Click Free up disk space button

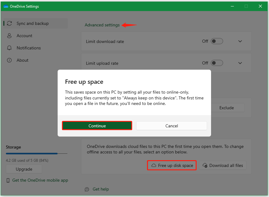click(172, 165)
